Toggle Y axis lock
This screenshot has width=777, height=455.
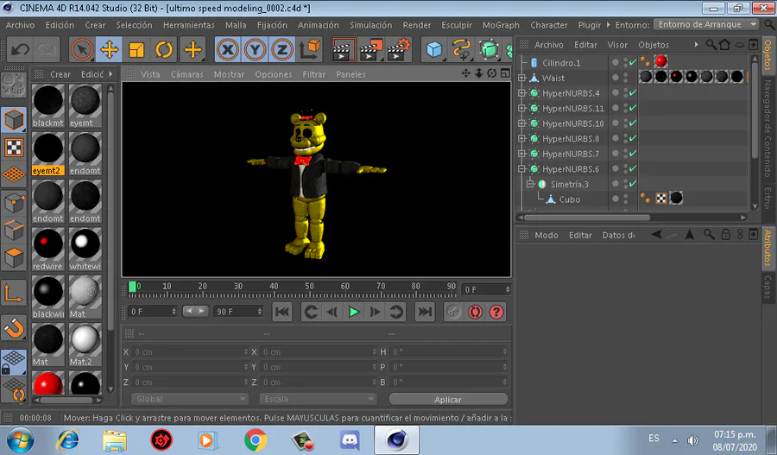[256, 49]
